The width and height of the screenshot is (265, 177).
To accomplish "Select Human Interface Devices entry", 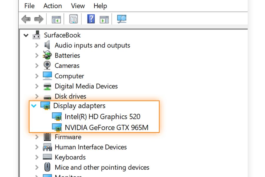I will 90,147.
